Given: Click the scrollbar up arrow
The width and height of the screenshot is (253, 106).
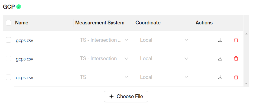Looking at the screenshot, I should pyautogui.click(x=246, y=34).
